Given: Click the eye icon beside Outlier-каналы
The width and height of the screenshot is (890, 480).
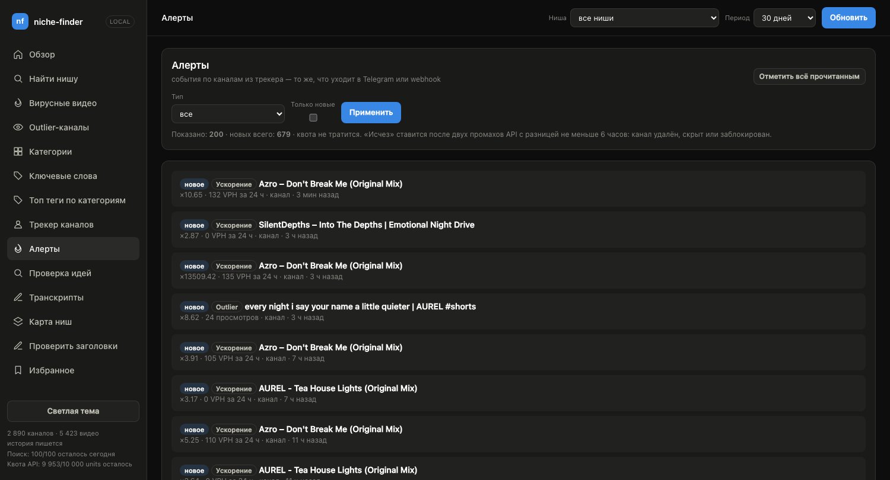Looking at the screenshot, I should click(x=18, y=127).
